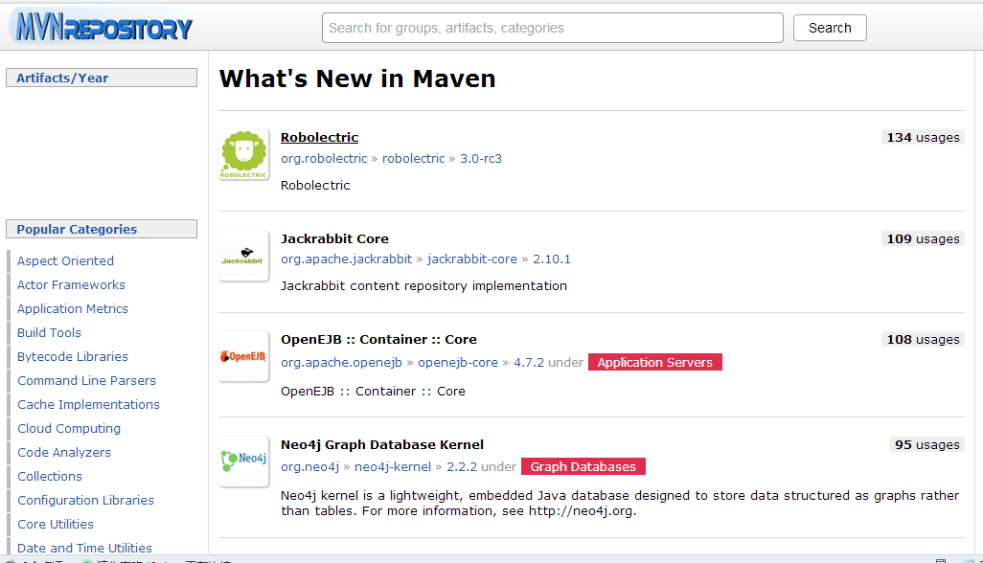Open OpenEJB :: Container :: Core title
Screen dimensions: 983x563
pyautogui.click(x=378, y=340)
